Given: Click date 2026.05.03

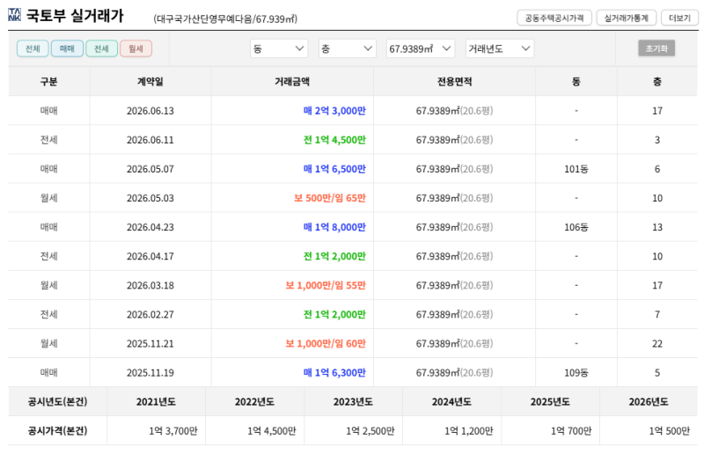Looking at the screenshot, I should [150, 198].
